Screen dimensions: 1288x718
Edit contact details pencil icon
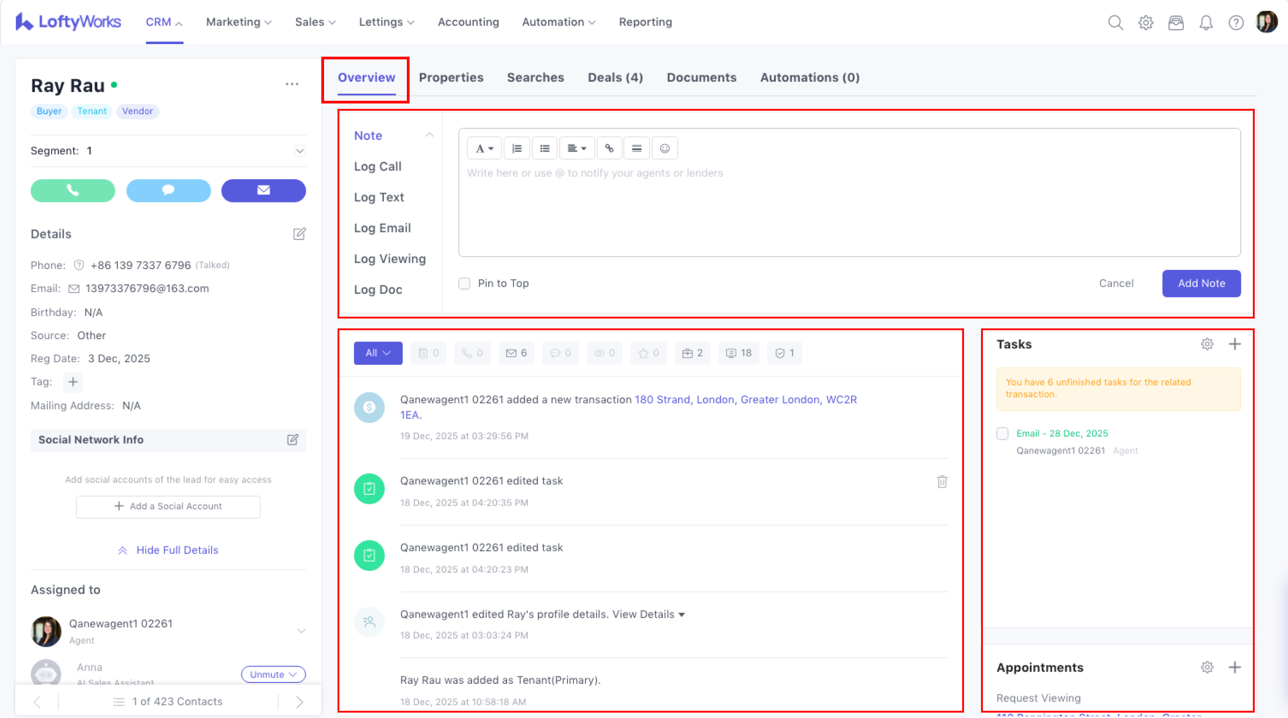pos(299,234)
